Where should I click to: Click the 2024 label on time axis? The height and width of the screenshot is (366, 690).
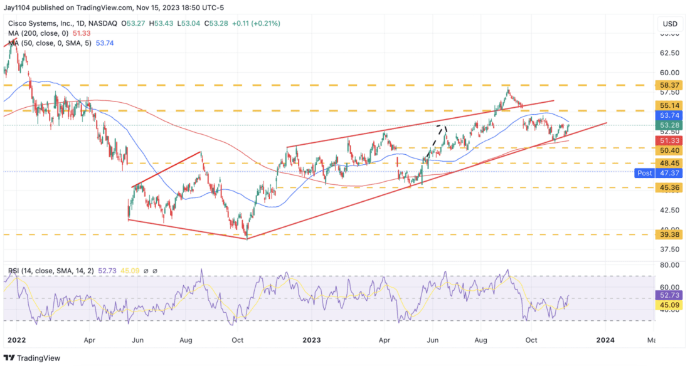605,340
